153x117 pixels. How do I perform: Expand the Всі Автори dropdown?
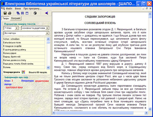[x=47, y=33]
